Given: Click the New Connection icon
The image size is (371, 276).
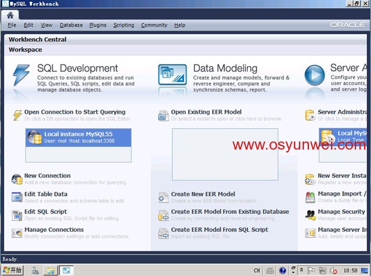Looking at the screenshot, I should click(17, 179).
